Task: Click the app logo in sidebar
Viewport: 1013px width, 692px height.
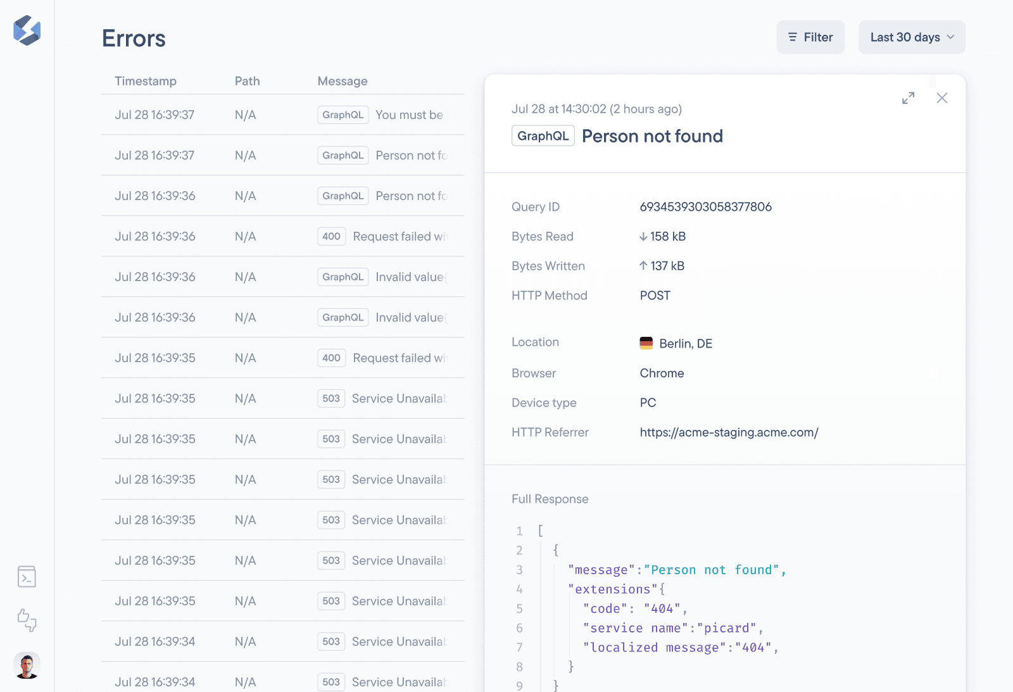Action: pyautogui.click(x=27, y=30)
